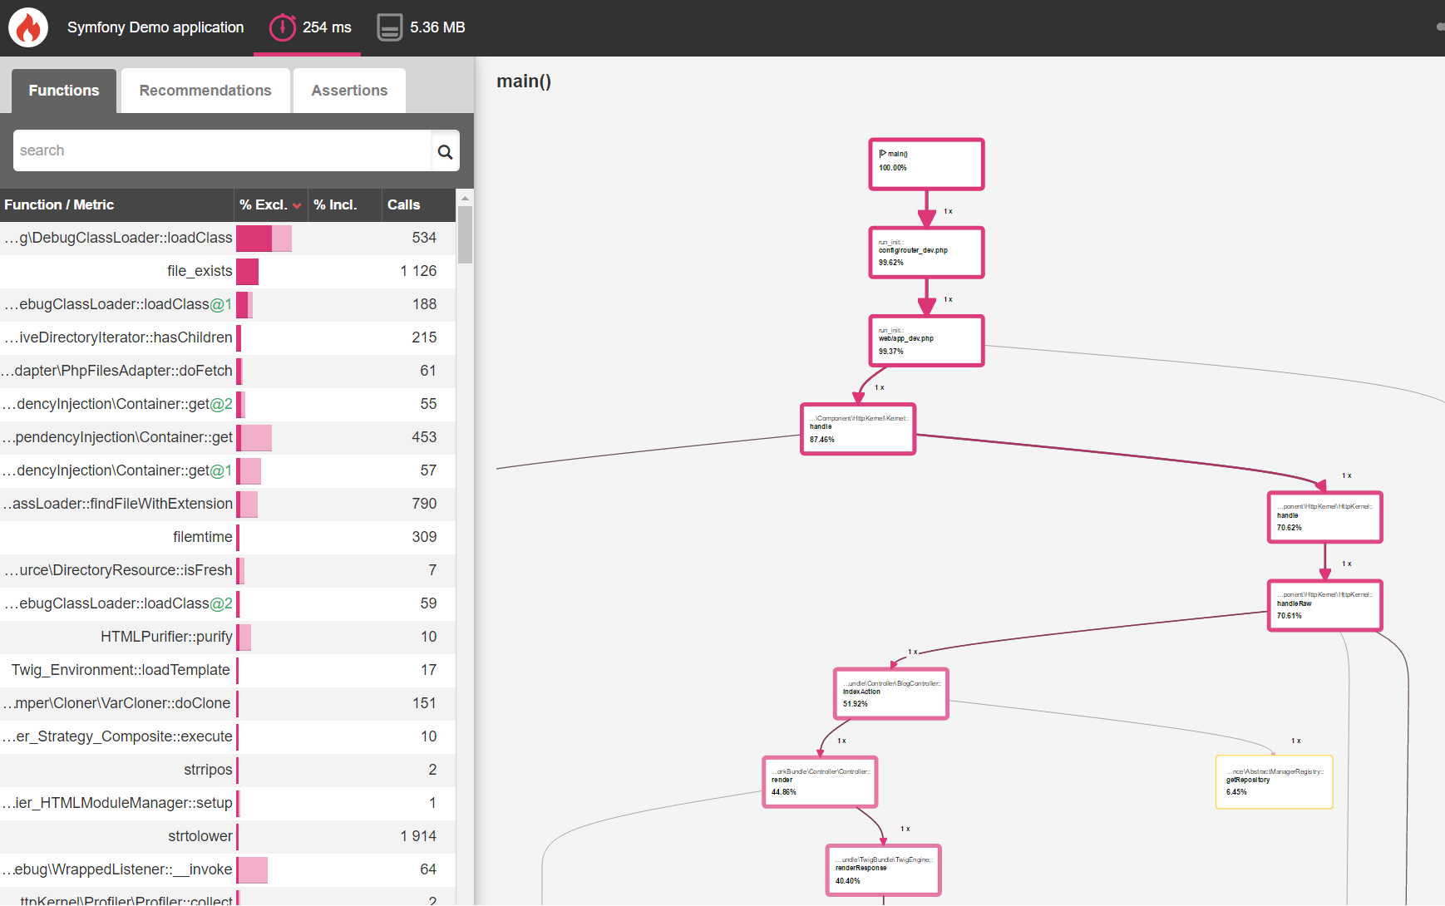Screen dimensions: 1445x906
Task: Sort by the % Incl. column
Action: [335, 204]
